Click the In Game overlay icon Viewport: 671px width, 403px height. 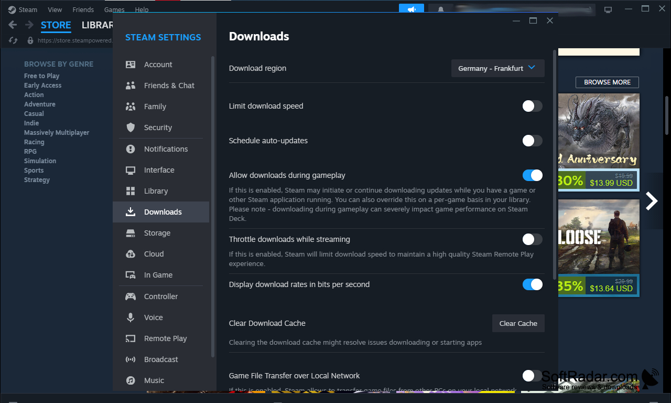[x=131, y=275]
